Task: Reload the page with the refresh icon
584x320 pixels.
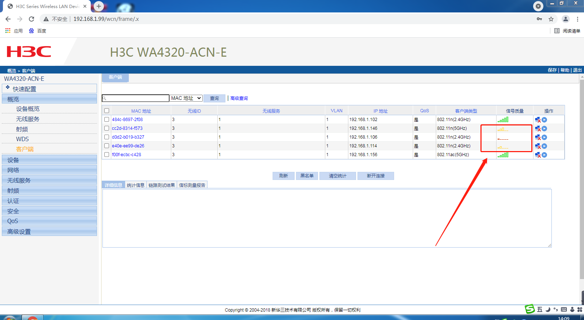Action: pyautogui.click(x=31, y=19)
